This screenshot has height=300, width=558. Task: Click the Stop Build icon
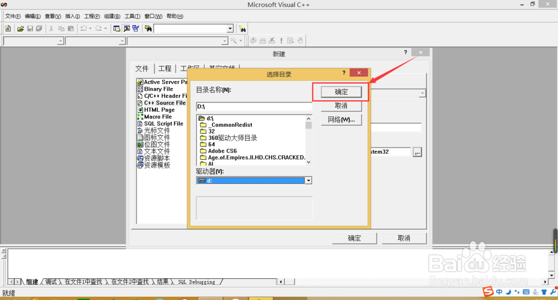(x=272, y=41)
